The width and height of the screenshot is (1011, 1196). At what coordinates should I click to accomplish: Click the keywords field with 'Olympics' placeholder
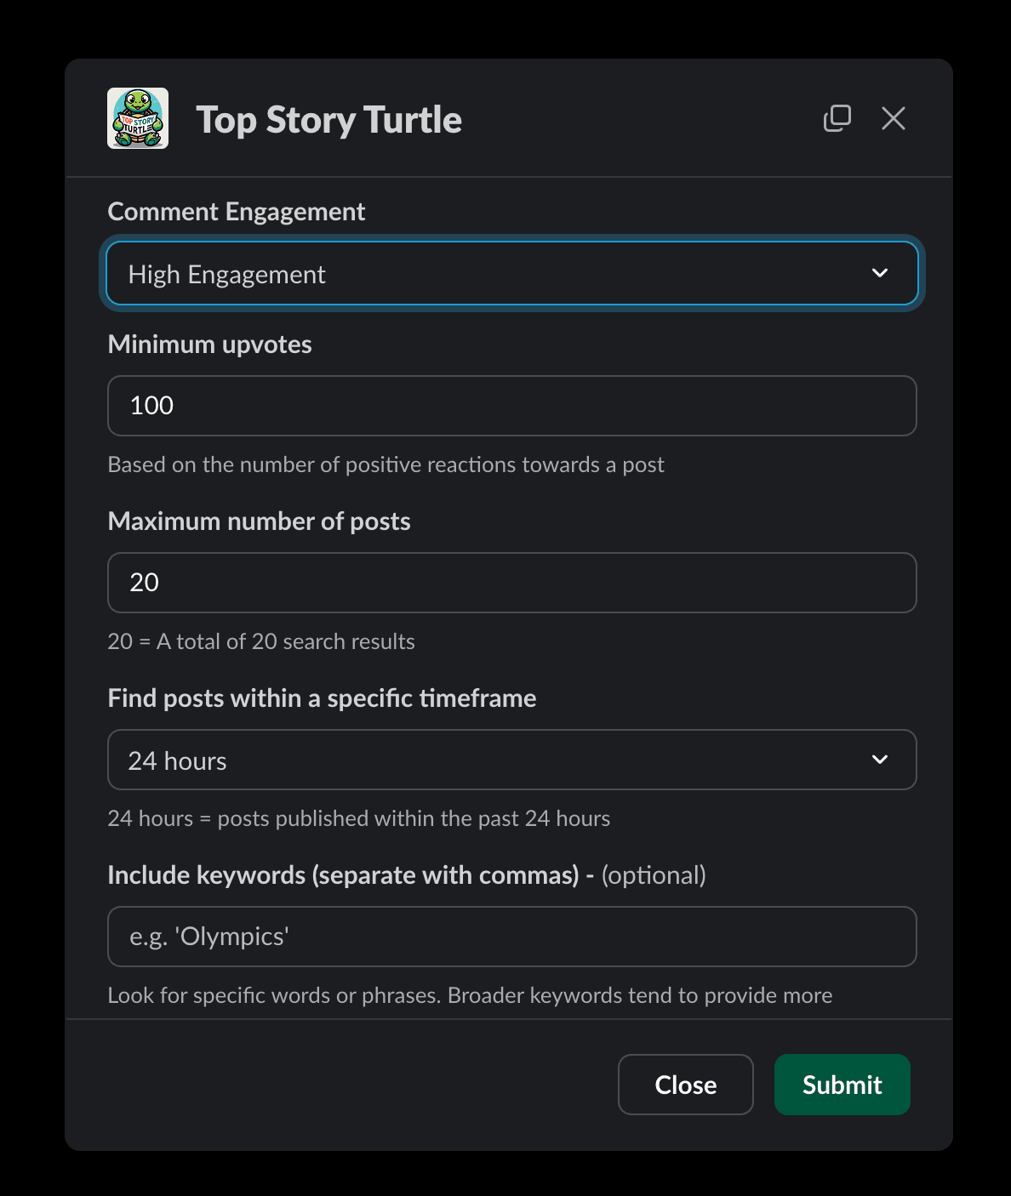point(511,937)
